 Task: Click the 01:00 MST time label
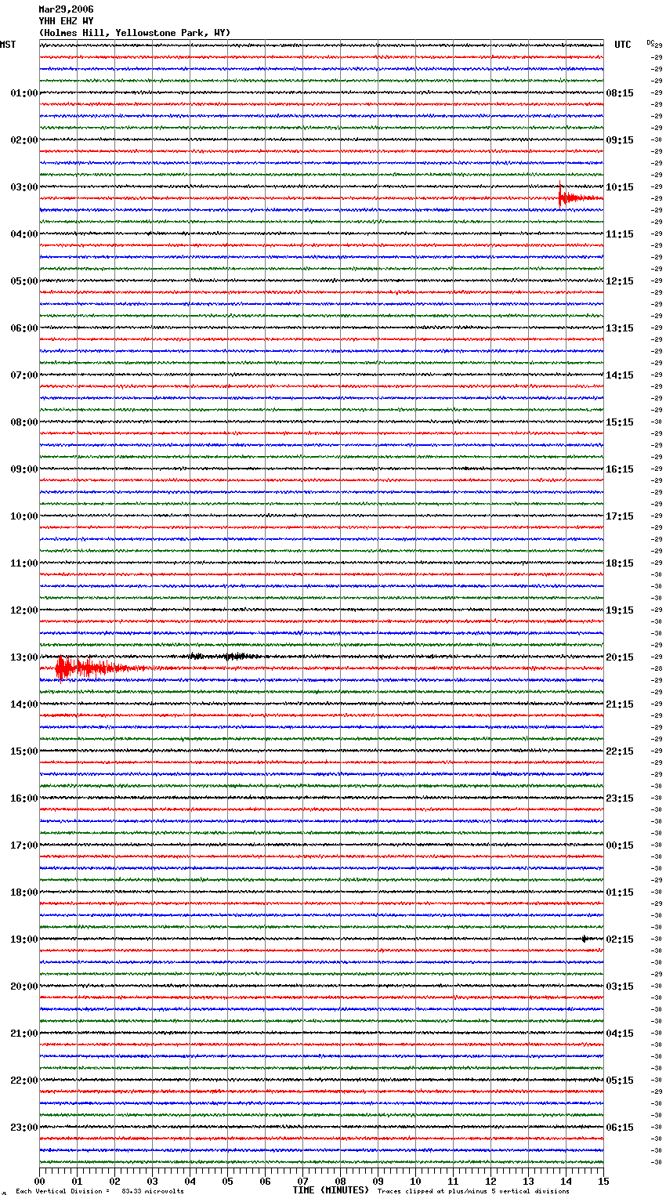[24, 93]
